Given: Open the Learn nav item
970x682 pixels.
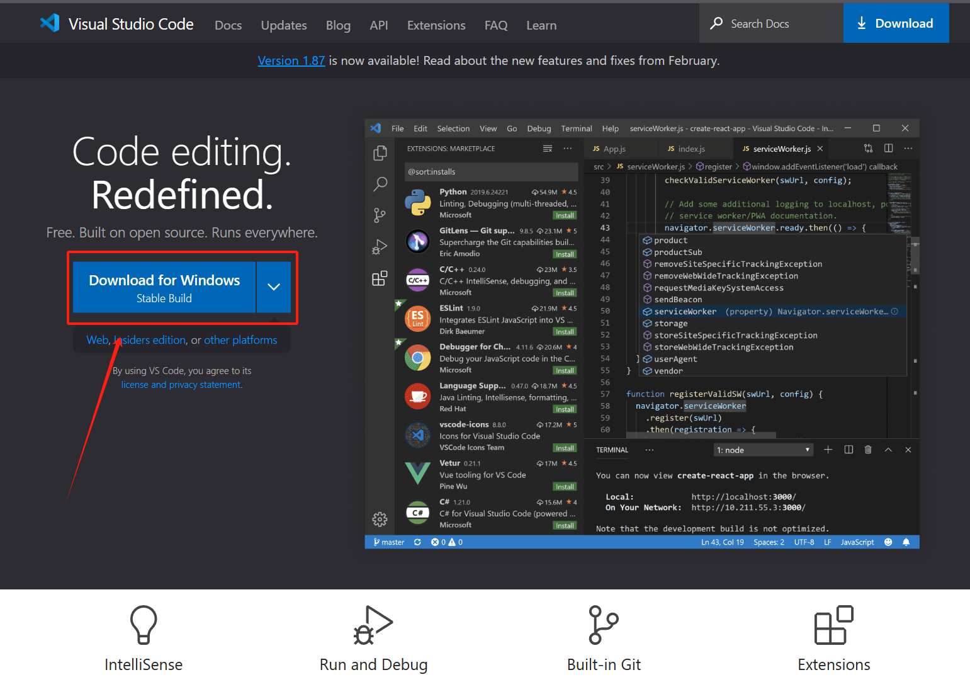Looking at the screenshot, I should click(541, 25).
